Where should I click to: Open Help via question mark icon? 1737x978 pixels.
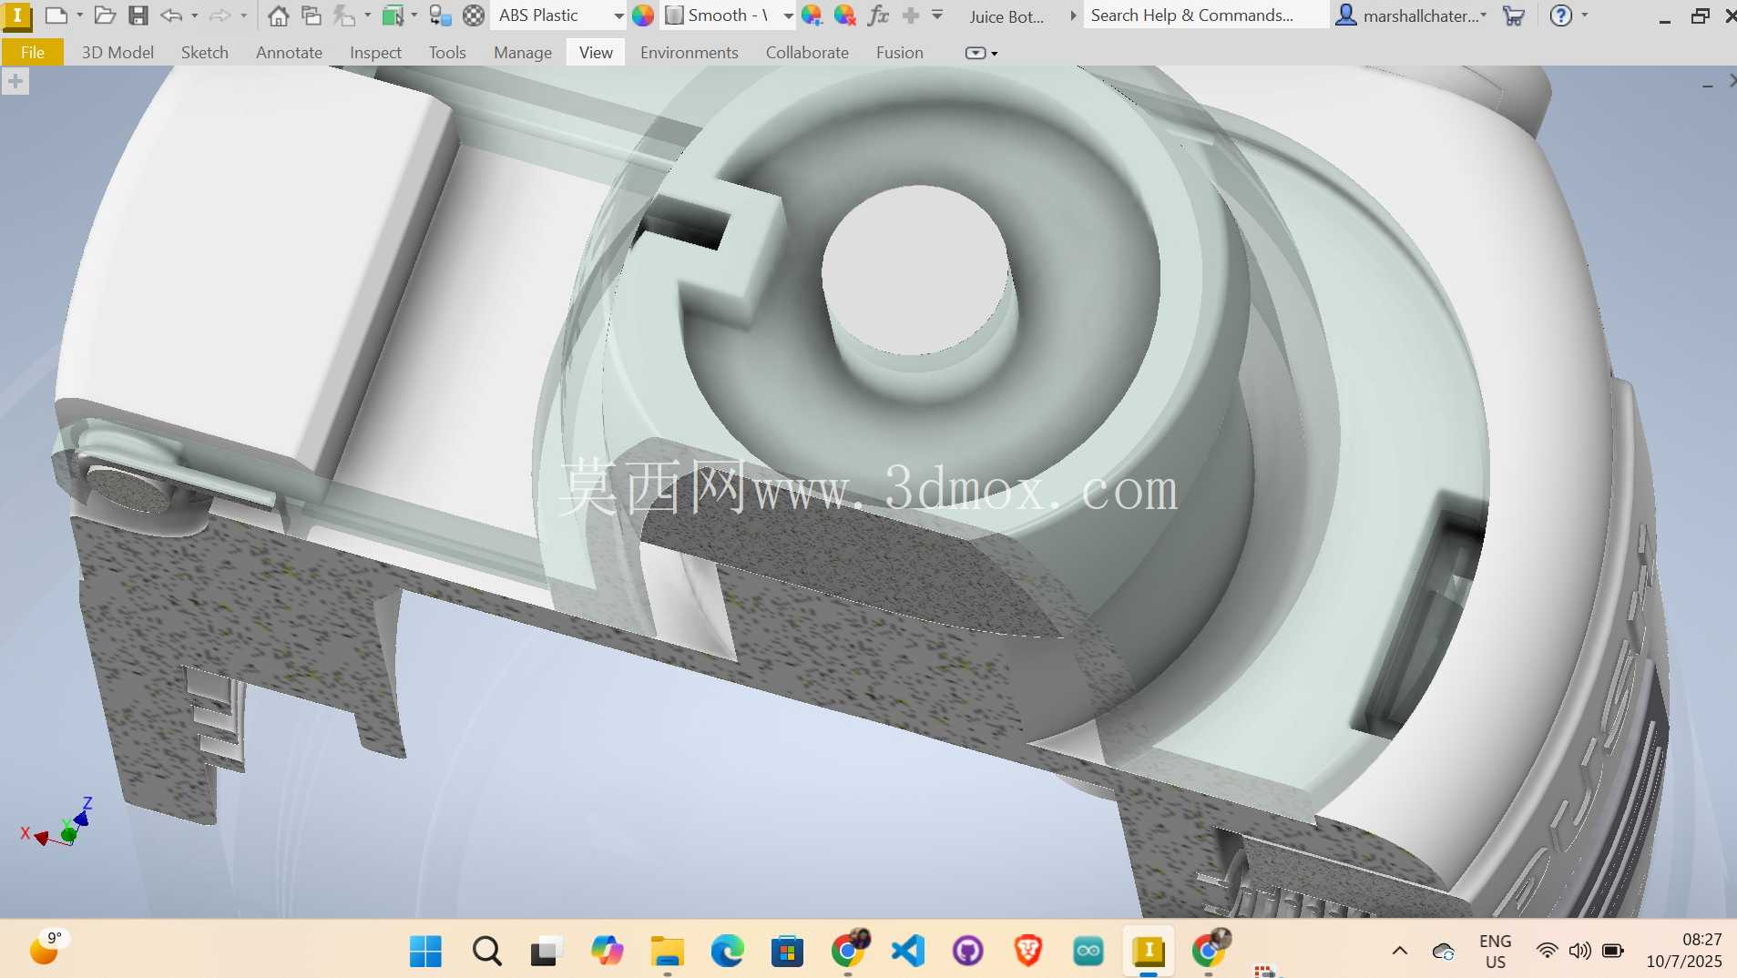(1561, 15)
